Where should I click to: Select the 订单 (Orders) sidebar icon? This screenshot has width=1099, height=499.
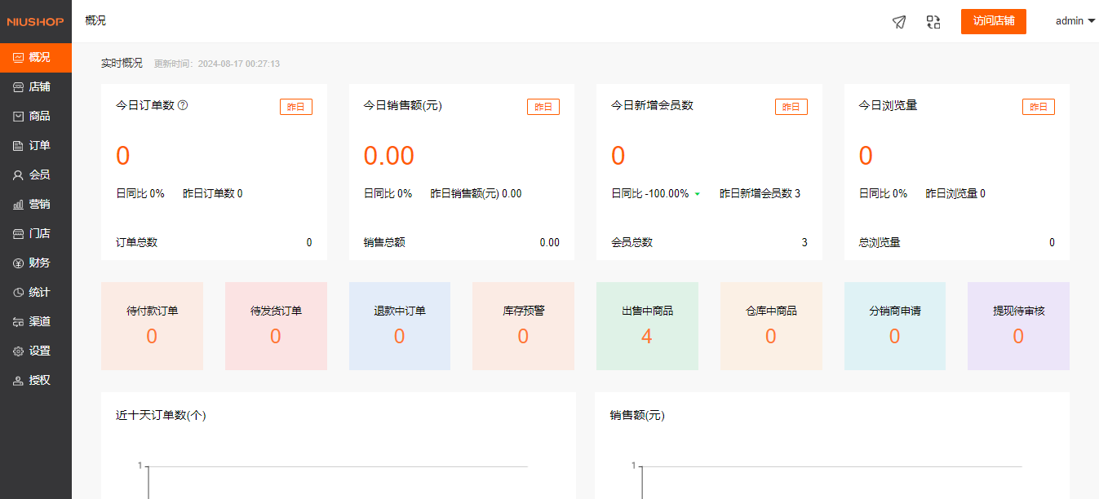(36, 145)
